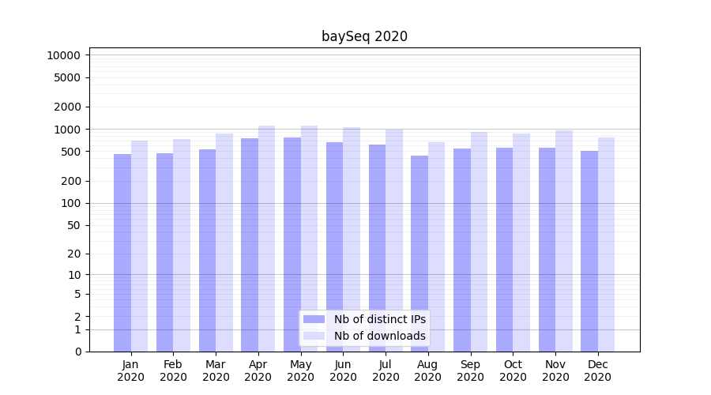The height and width of the screenshot is (395, 711).
Task: Click the 1000 y-axis tick label
Action: click(66, 130)
